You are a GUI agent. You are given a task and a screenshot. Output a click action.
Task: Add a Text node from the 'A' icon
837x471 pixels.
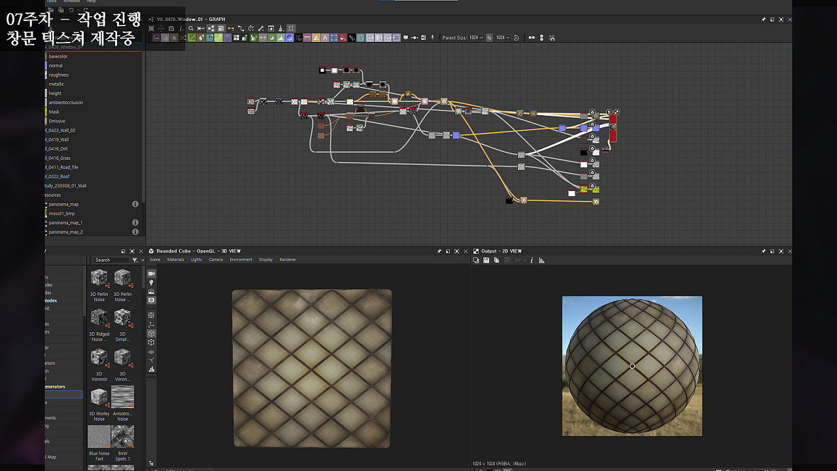[324, 37]
